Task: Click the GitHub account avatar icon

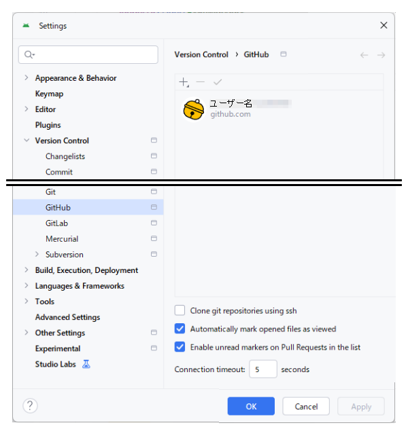Action: (194, 109)
